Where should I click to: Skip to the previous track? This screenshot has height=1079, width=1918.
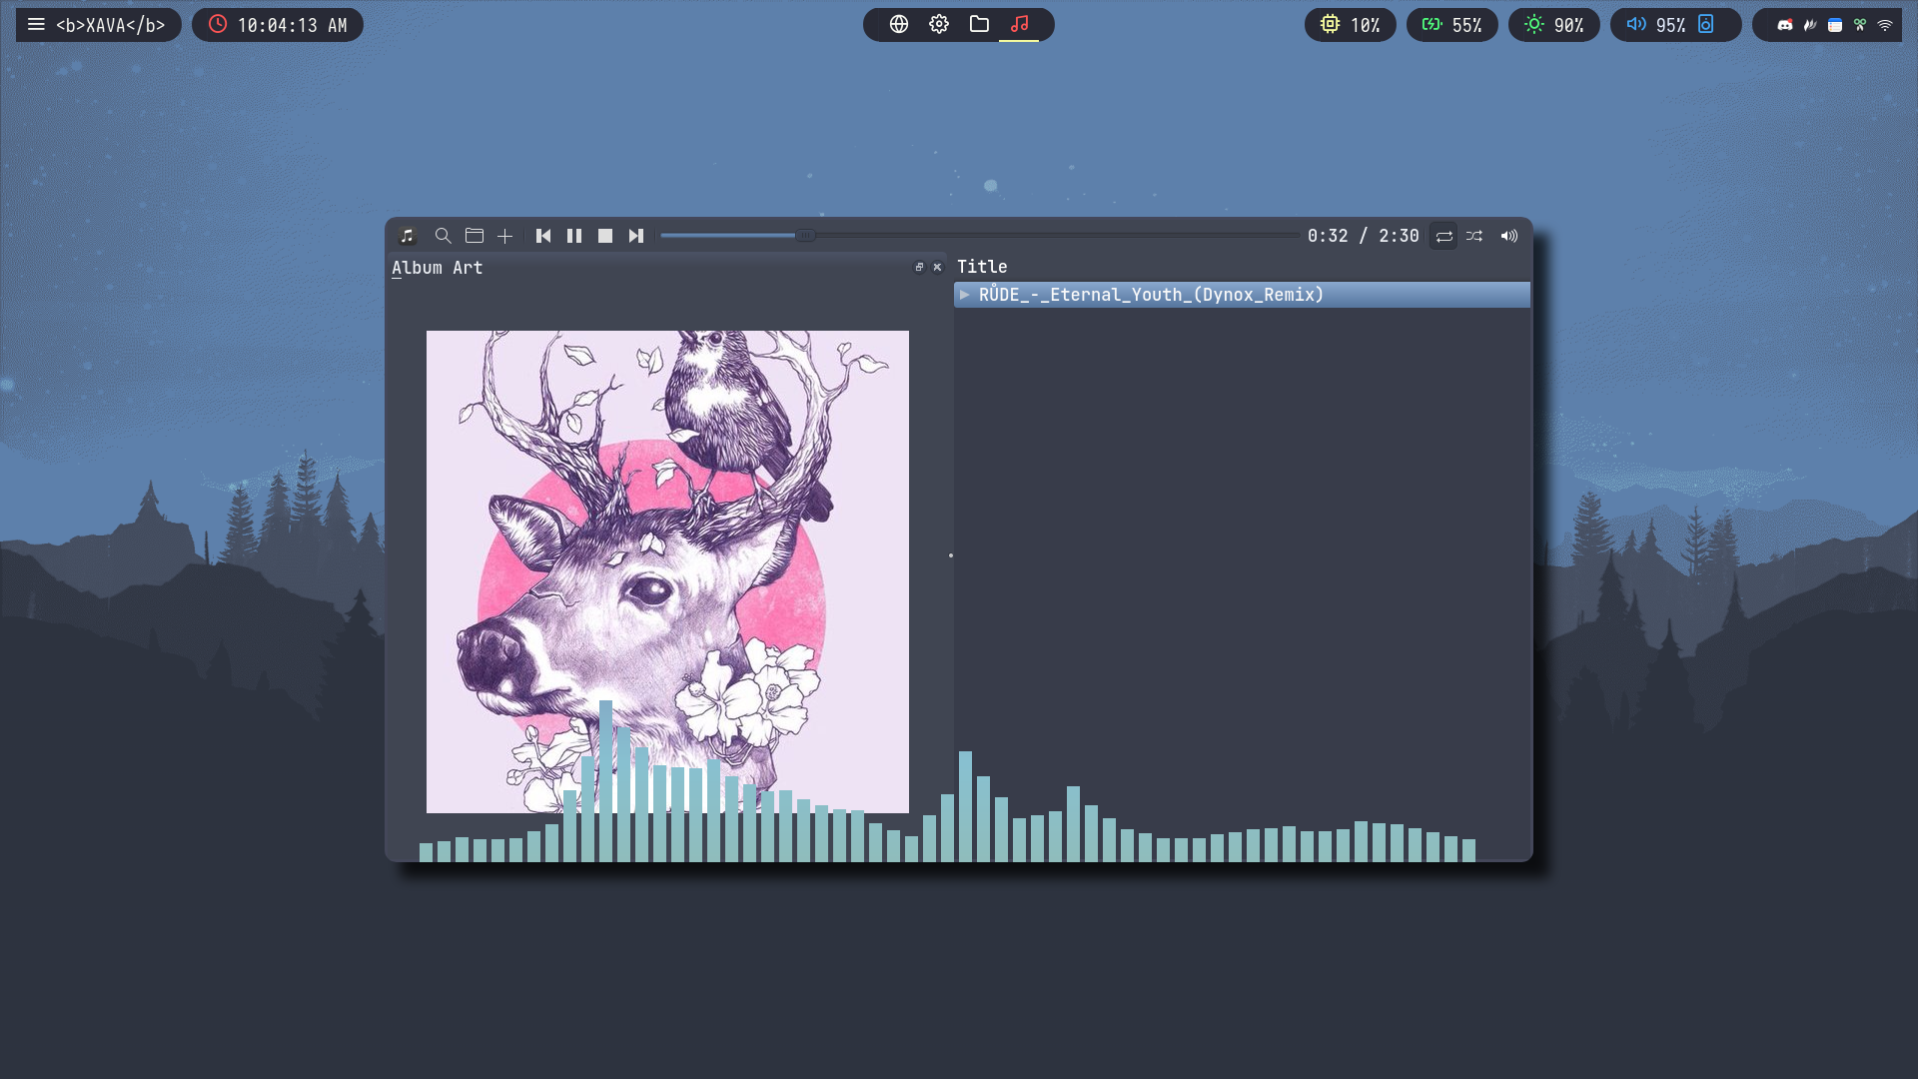click(x=543, y=236)
